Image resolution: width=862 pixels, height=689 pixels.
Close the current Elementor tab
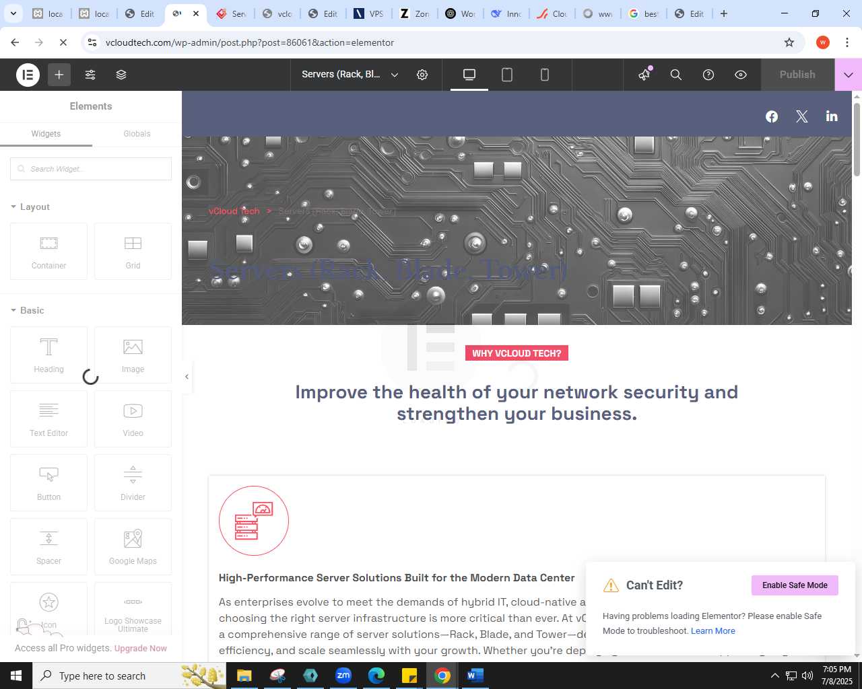tap(195, 13)
